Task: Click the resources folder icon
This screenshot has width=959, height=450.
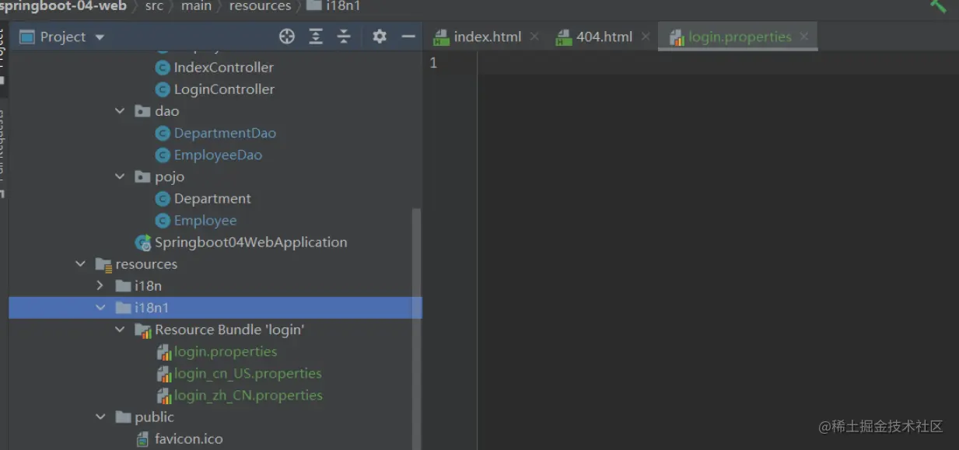Action: [103, 264]
